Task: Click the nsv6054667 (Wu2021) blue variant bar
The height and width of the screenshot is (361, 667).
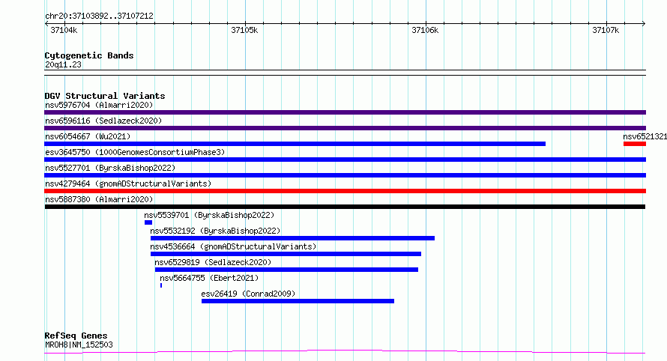Action: [295, 144]
